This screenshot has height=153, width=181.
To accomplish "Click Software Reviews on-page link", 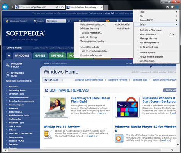I will pos(118,80).
